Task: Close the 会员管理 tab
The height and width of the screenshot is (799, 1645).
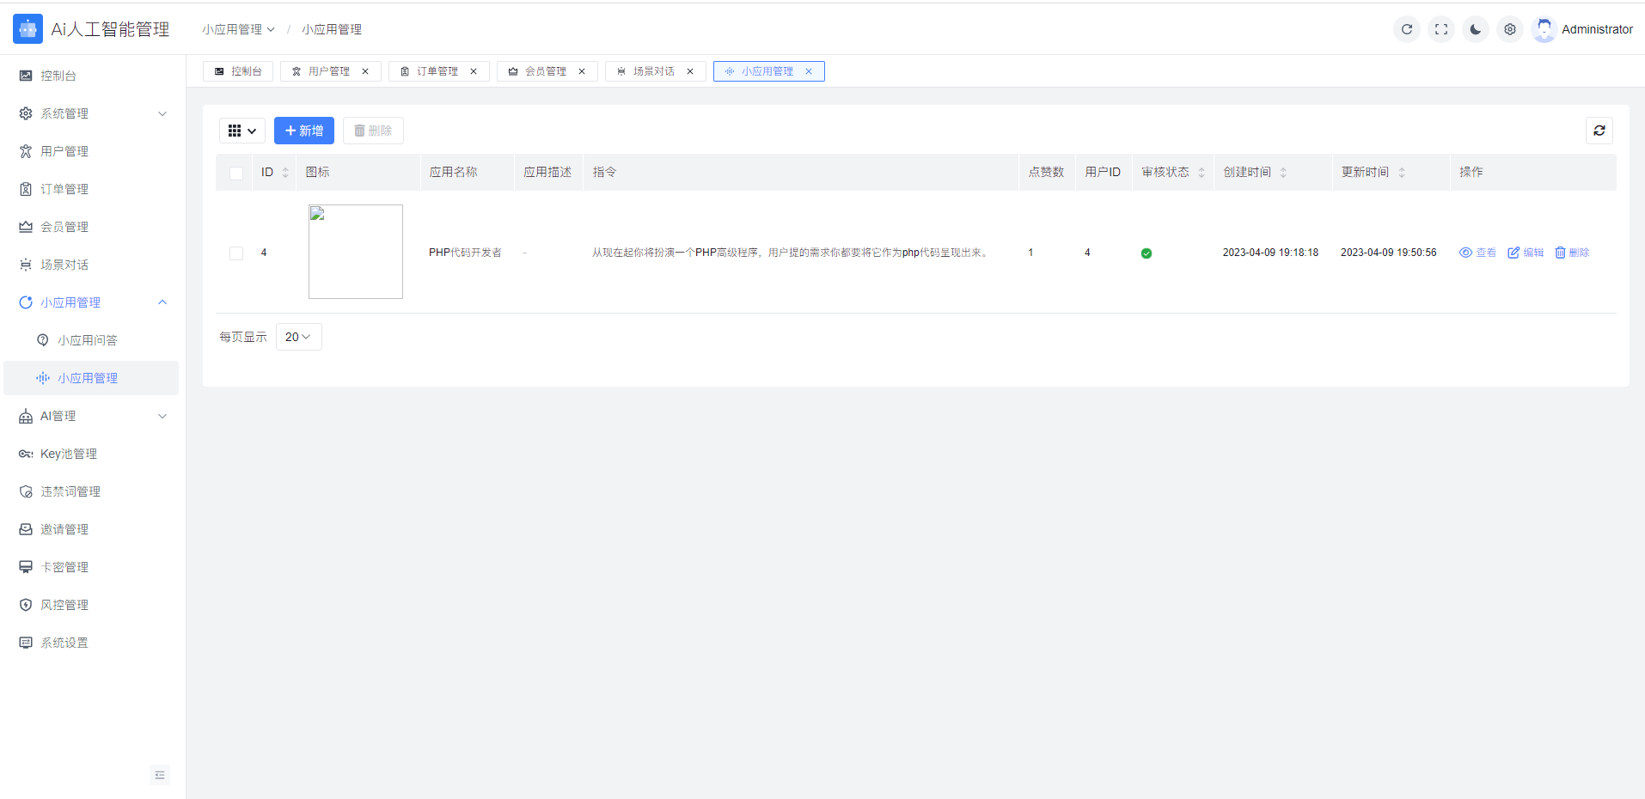Action: click(x=582, y=71)
